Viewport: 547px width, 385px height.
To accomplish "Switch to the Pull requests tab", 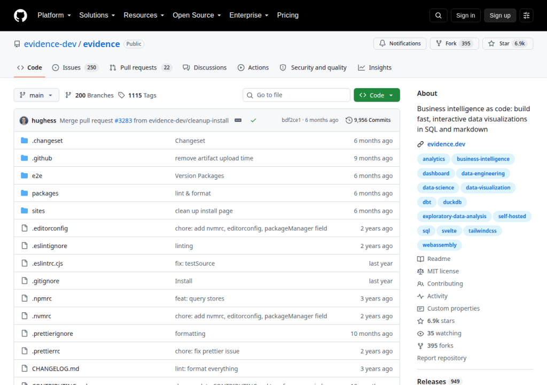I will (x=141, y=67).
